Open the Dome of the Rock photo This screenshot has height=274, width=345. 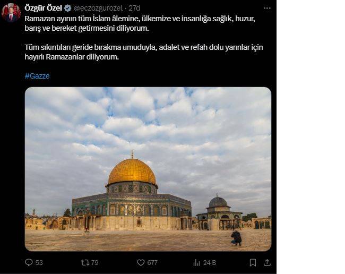point(148,169)
